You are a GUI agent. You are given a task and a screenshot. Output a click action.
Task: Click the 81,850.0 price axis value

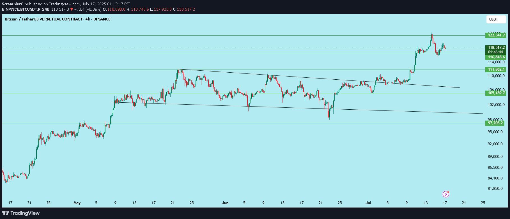point(495,189)
